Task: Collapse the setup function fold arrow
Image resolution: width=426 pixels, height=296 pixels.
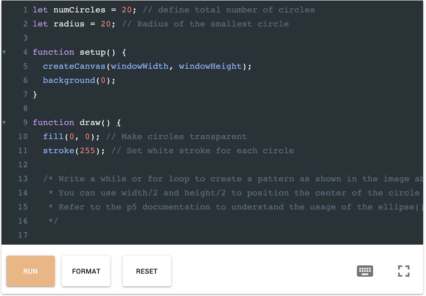Action: [4, 52]
